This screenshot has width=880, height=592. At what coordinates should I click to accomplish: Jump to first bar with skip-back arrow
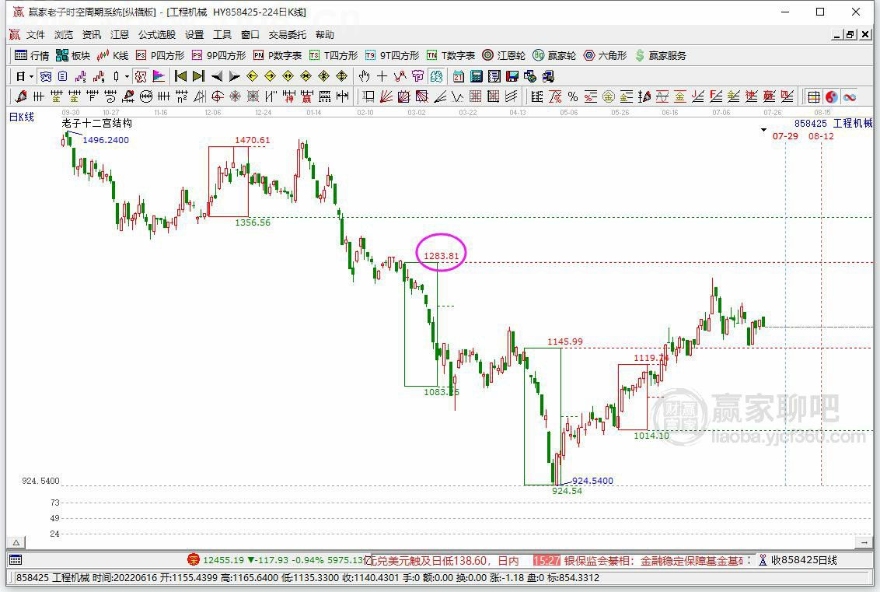tap(180, 76)
